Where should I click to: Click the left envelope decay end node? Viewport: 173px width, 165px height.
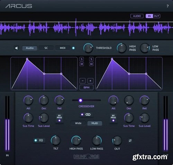pos(44,74)
